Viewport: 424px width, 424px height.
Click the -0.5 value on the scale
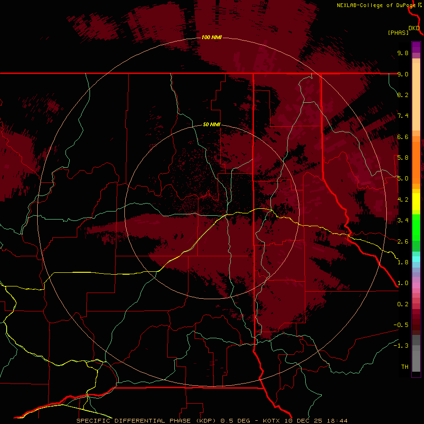[x=401, y=325]
